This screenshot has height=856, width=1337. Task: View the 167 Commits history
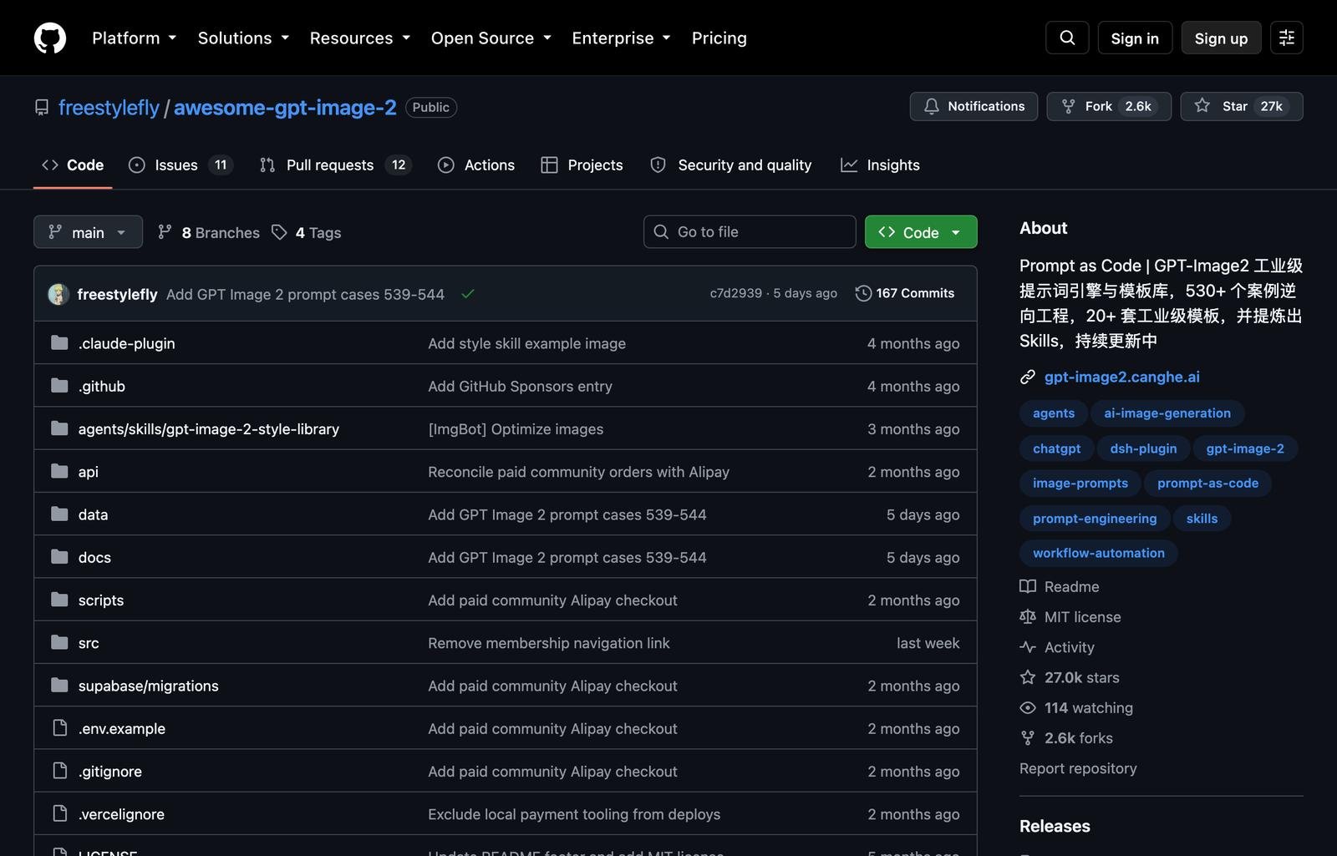905,293
